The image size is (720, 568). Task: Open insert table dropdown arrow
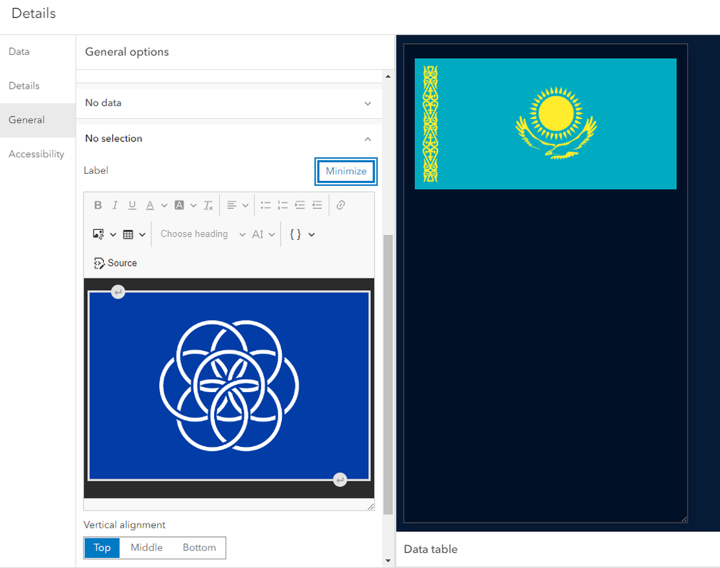[x=143, y=235]
